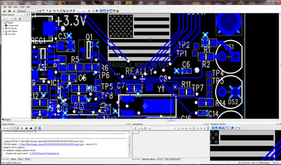Image resolution: width=281 pixels, height=165 pixels.
Task: Open the File menu
Action: (5, 7)
